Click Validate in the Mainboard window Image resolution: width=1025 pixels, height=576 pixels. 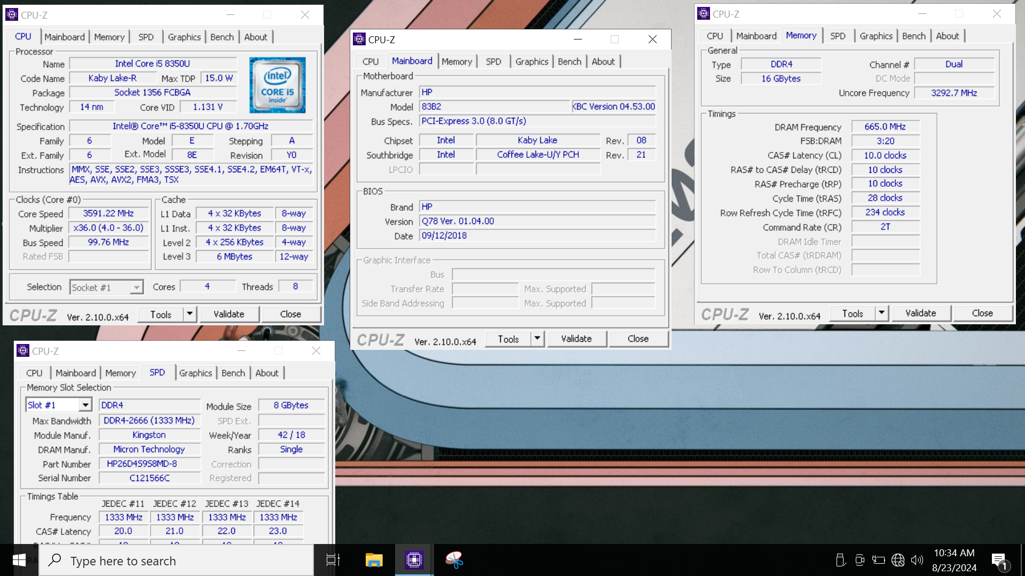coord(577,339)
